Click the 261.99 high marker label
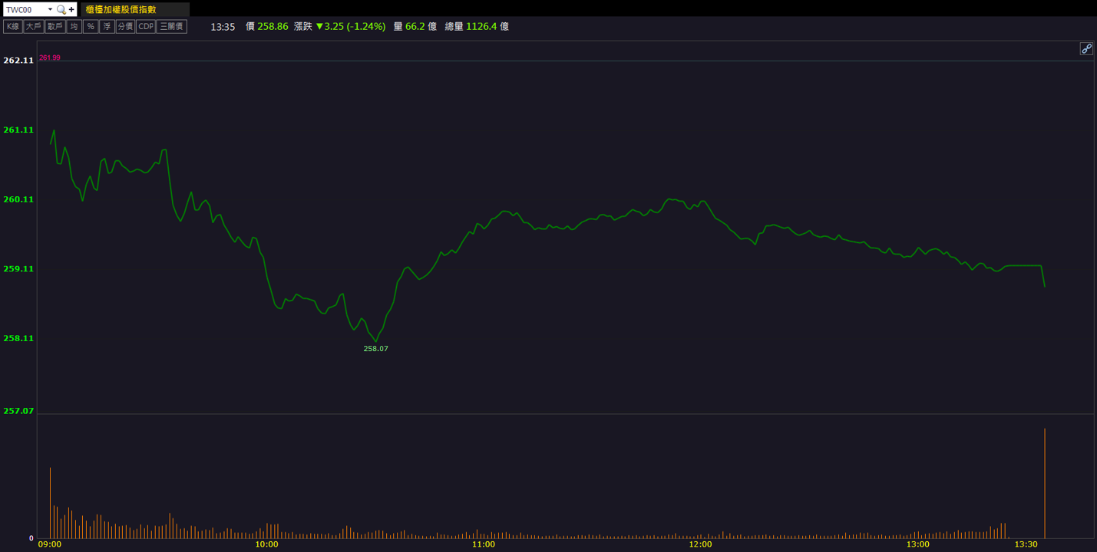 (x=50, y=58)
